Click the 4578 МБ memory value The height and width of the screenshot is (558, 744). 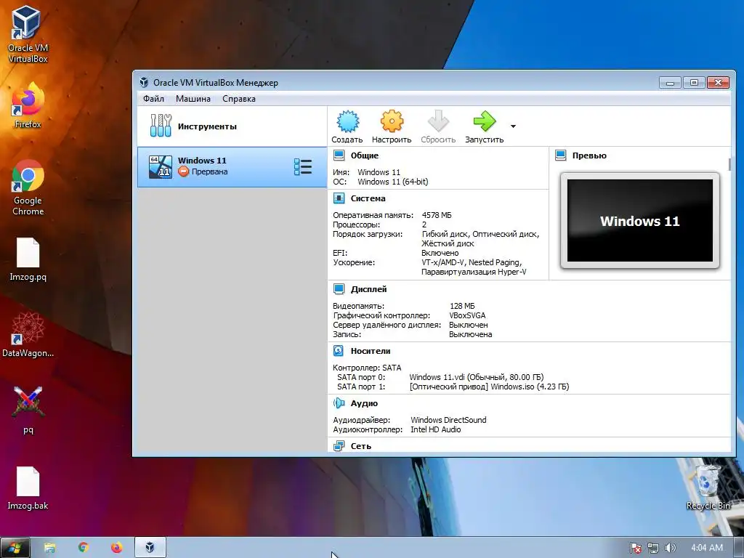pos(437,215)
